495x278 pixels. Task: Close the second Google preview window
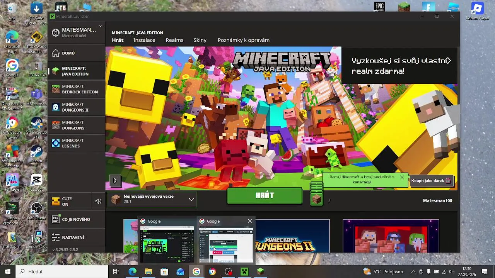click(x=250, y=221)
